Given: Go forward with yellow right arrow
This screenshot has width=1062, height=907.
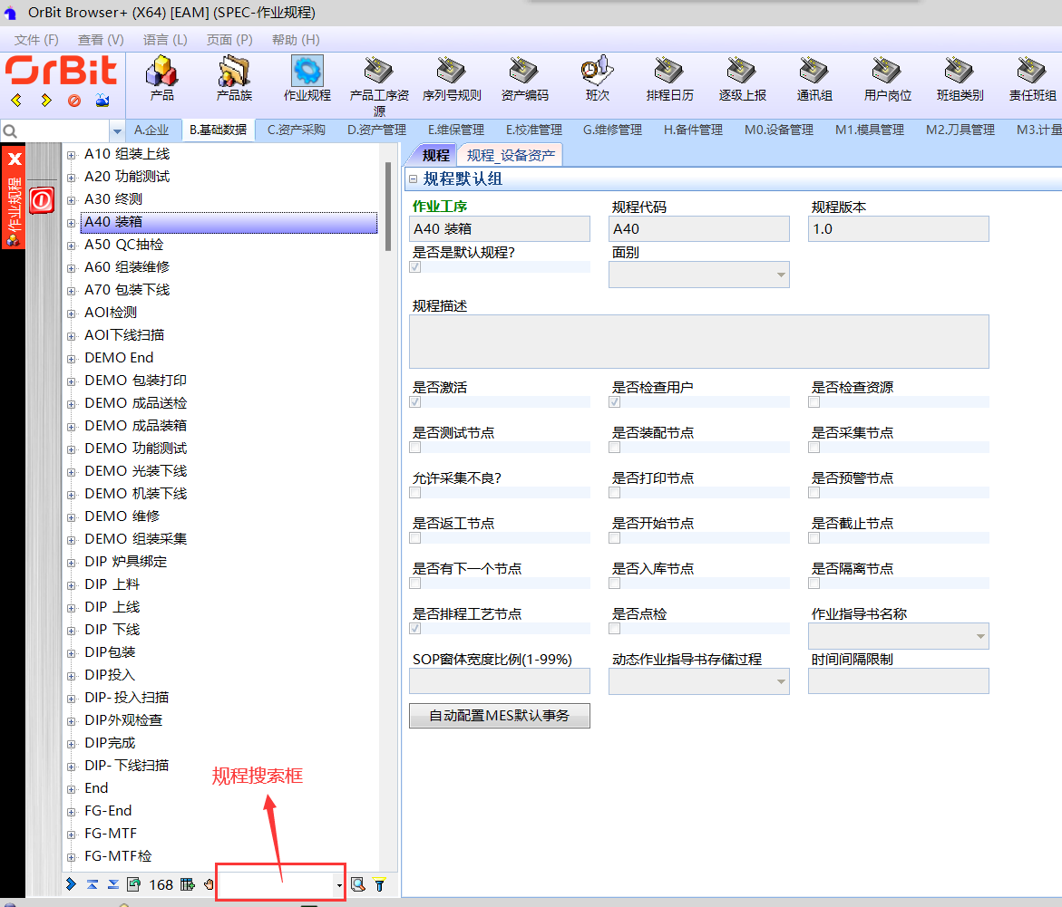Looking at the screenshot, I should coord(46,101).
